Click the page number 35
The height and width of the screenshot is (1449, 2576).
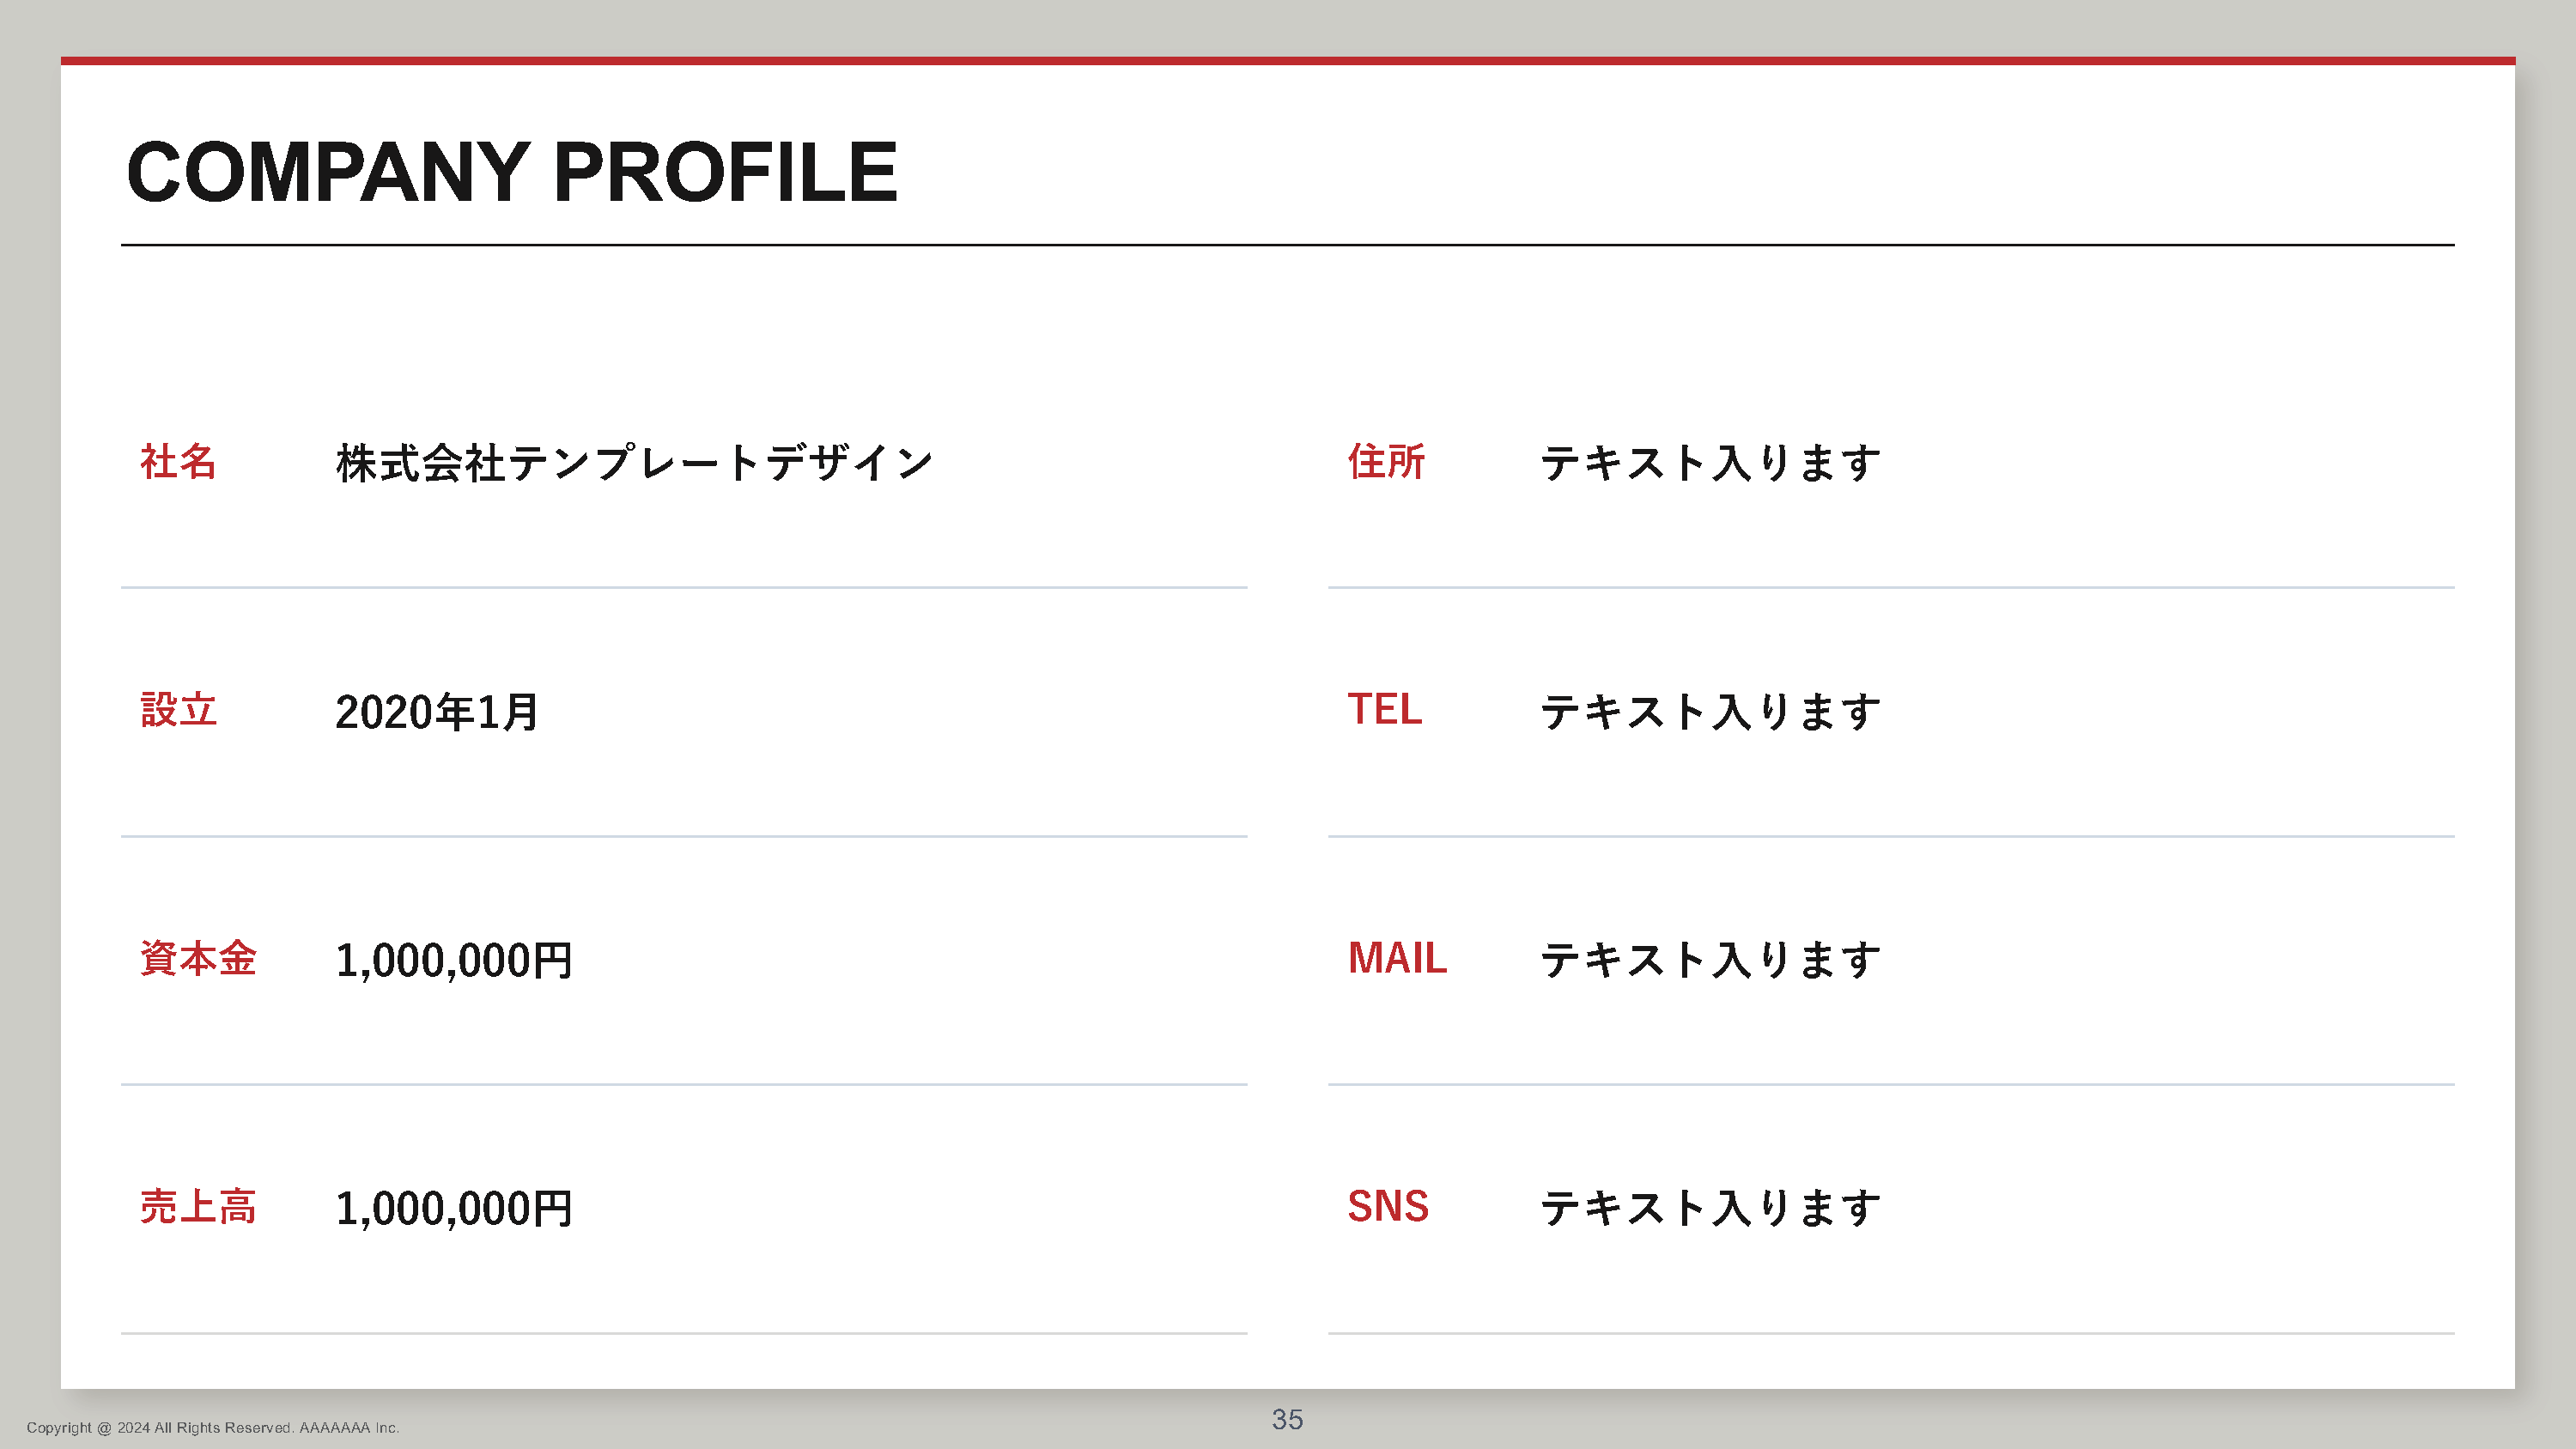(1287, 1419)
